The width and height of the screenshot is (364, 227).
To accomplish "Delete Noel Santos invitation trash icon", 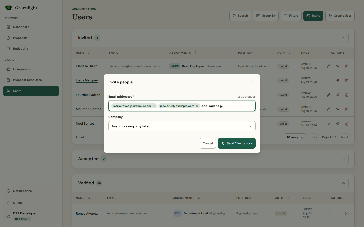I will [x=347, y=124].
